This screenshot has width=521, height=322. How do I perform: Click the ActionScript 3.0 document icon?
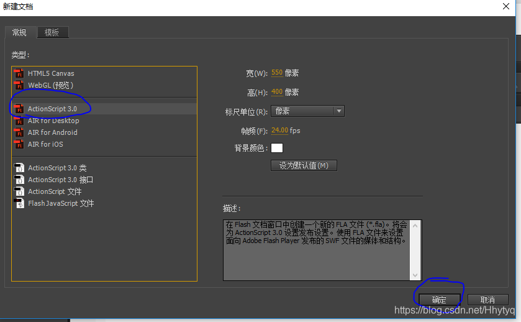(x=19, y=109)
